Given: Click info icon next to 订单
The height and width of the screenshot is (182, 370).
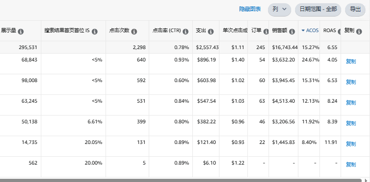Looking at the screenshot, I should pyautogui.click(x=266, y=32).
